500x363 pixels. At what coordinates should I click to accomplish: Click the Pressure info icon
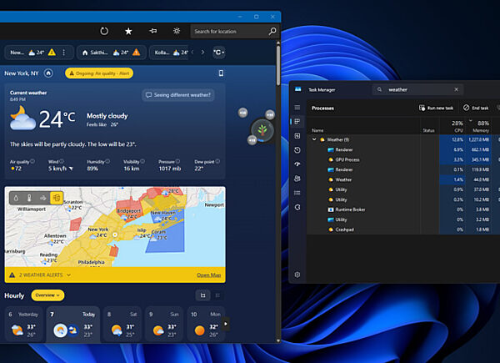click(177, 161)
